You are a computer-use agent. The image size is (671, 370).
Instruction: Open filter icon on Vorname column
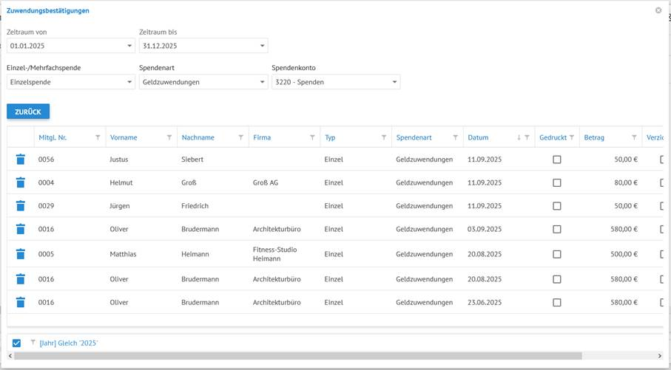pos(169,137)
